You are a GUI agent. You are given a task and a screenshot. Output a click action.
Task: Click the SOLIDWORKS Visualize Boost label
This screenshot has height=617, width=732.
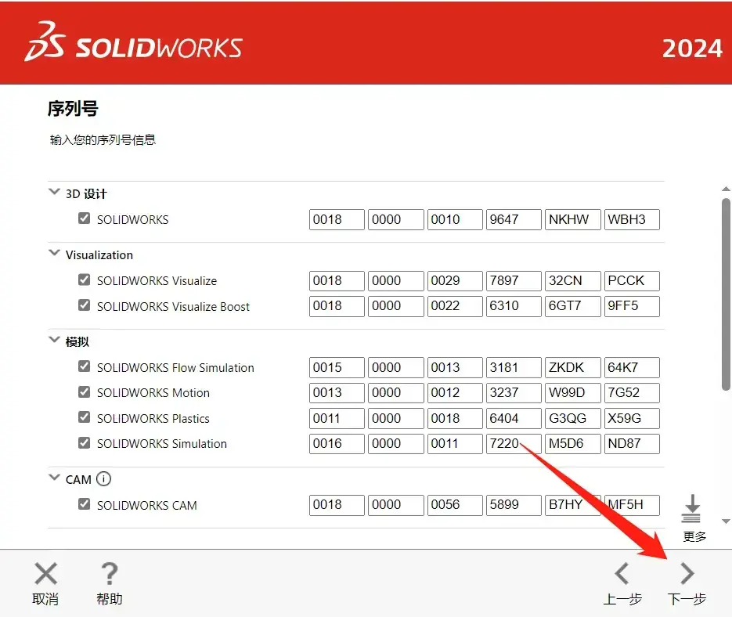[x=173, y=307]
